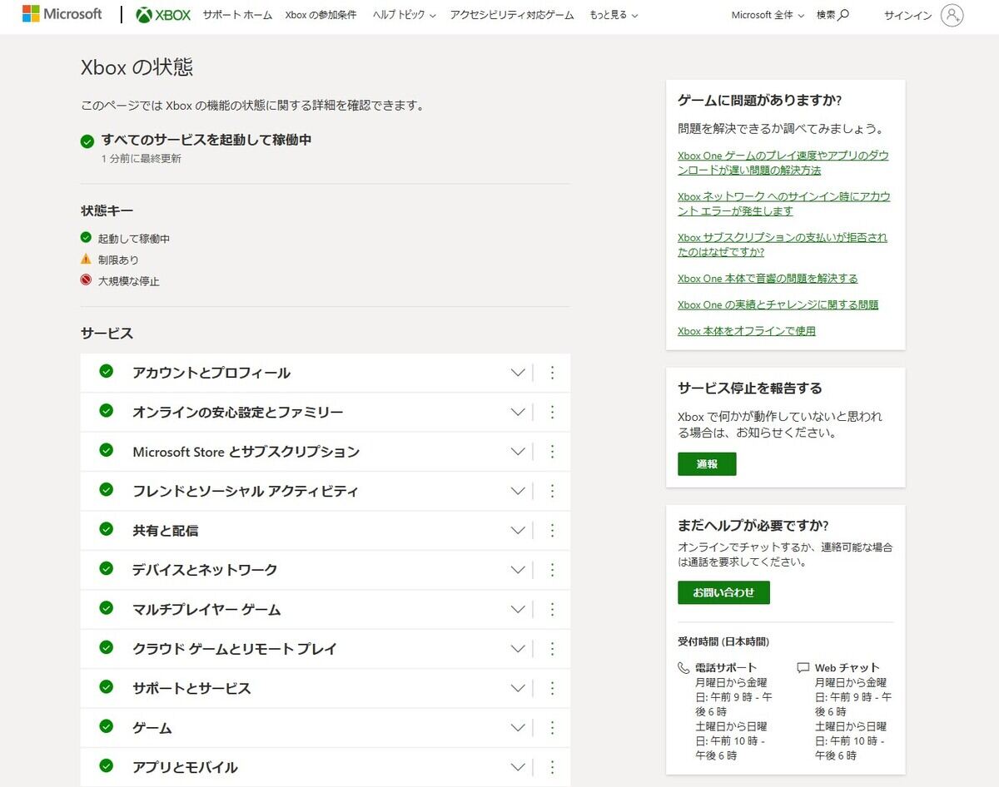Click the 状態キー heading
The width and height of the screenshot is (999, 787).
click(107, 210)
